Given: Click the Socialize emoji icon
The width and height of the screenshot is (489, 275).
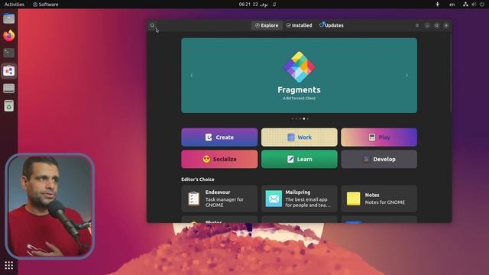Looking at the screenshot, I should (206, 159).
